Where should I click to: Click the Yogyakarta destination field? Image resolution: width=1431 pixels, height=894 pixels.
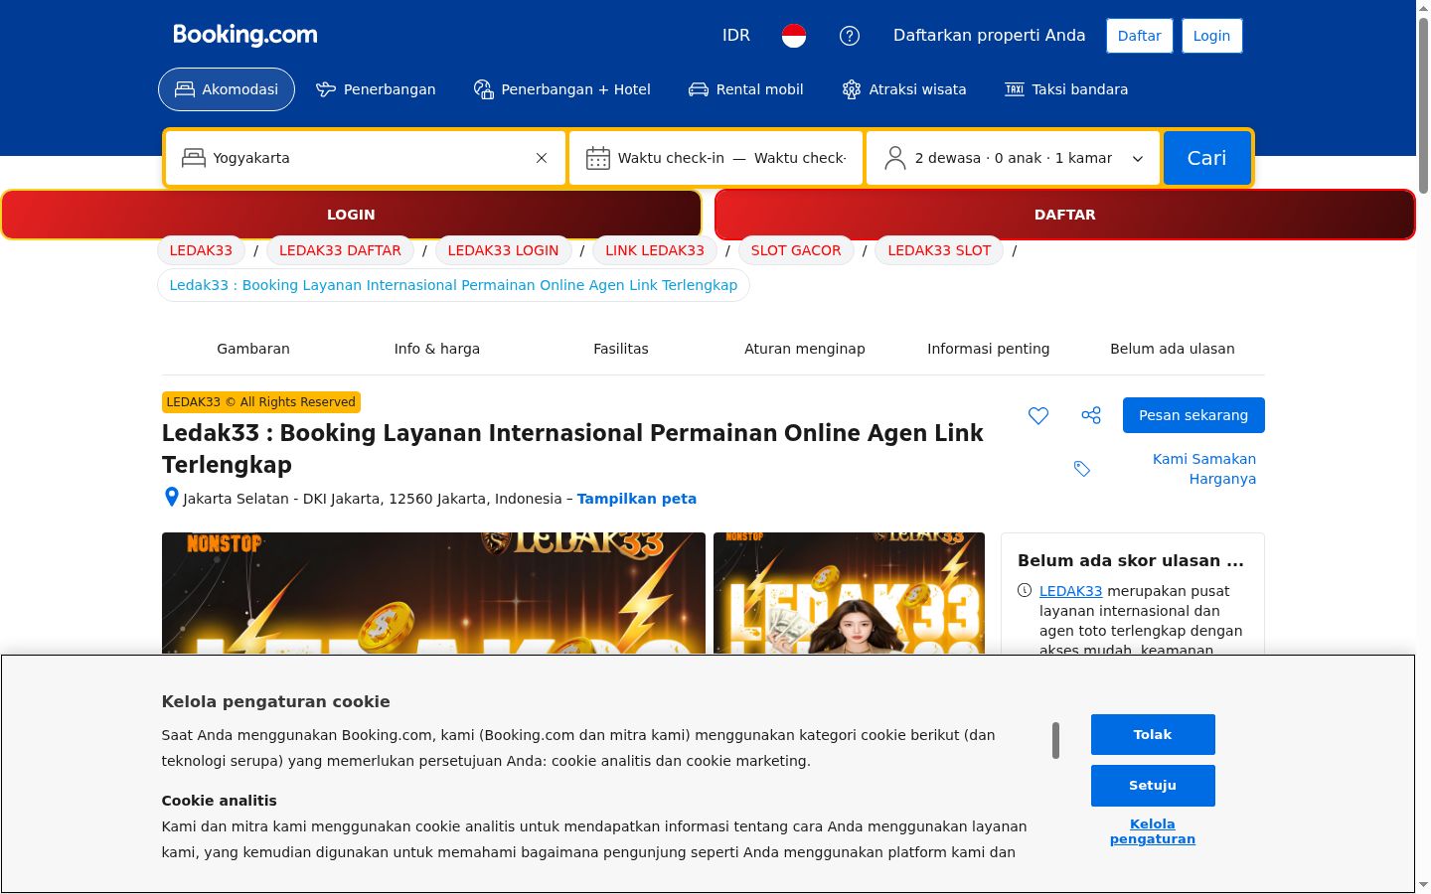click(x=366, y=158)
